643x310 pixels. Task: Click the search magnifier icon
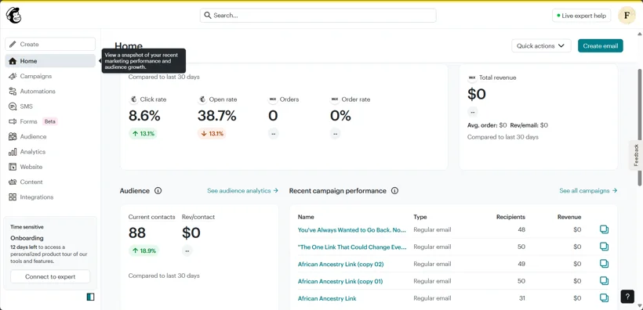pos(208,16)
